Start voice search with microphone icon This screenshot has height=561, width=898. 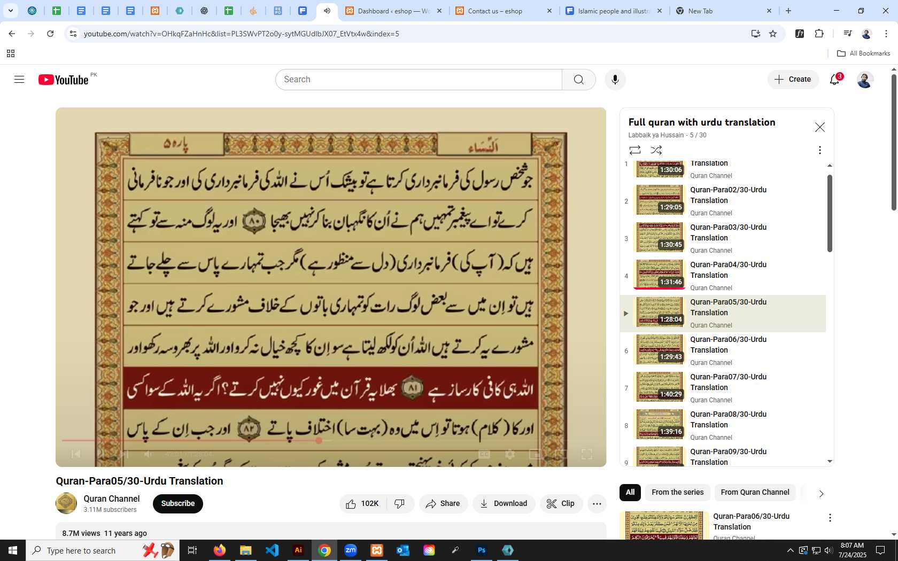(x=615, y=80)
